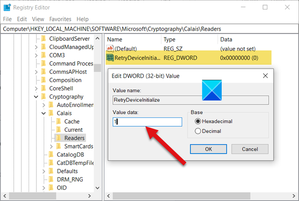Open the Favorites menu
The image size is (299, 201).
pos(60,19)
